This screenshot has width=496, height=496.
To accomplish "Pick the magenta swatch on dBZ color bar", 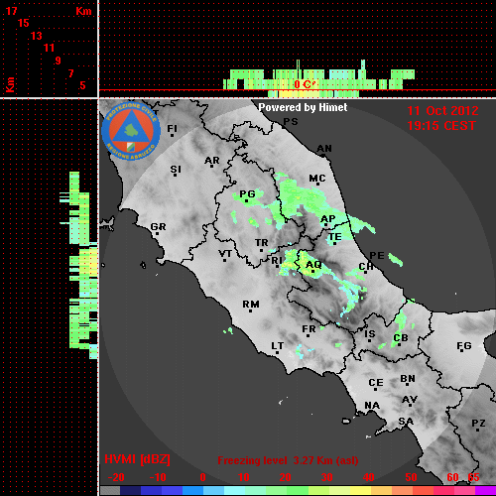I will [x=485, y=491].
